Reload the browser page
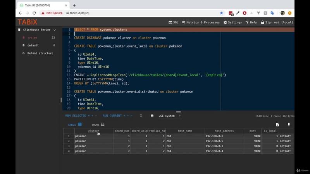The height and width of the screenshot is (174, 310). click(x=34, y=13)
